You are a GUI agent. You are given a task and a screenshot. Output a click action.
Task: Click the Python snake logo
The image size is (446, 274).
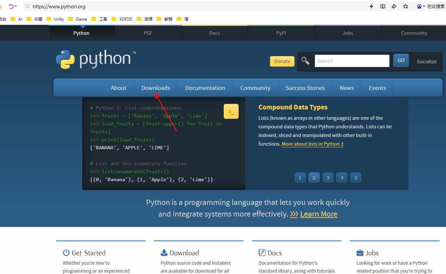[x=65, y=60]
